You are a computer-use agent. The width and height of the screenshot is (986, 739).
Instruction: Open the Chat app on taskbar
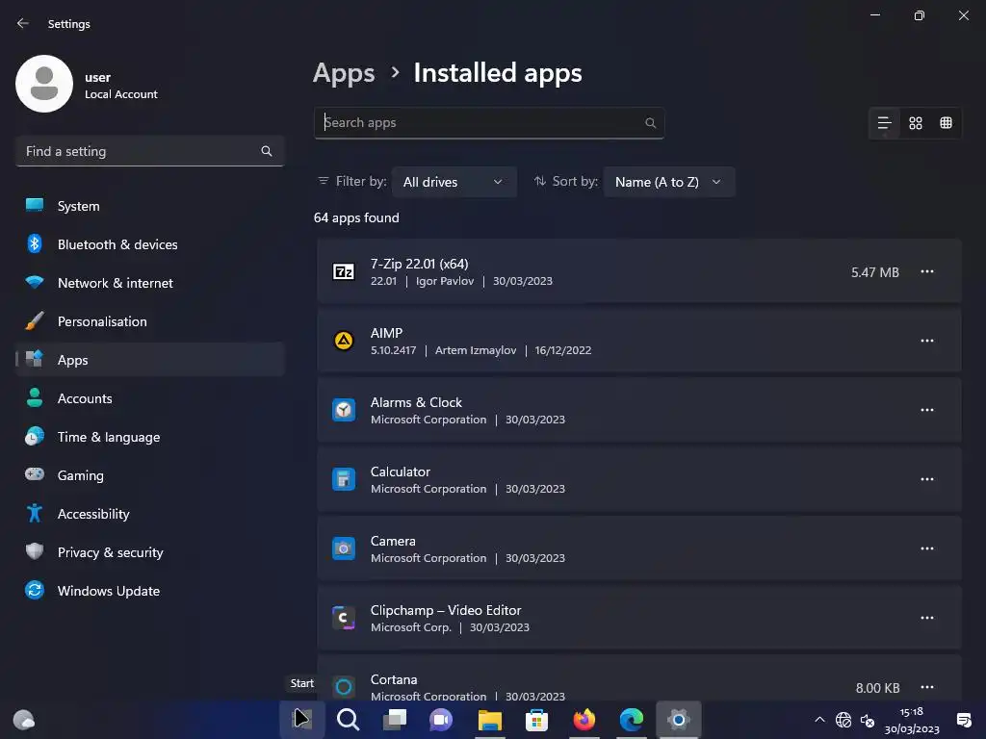pos(441,719)
